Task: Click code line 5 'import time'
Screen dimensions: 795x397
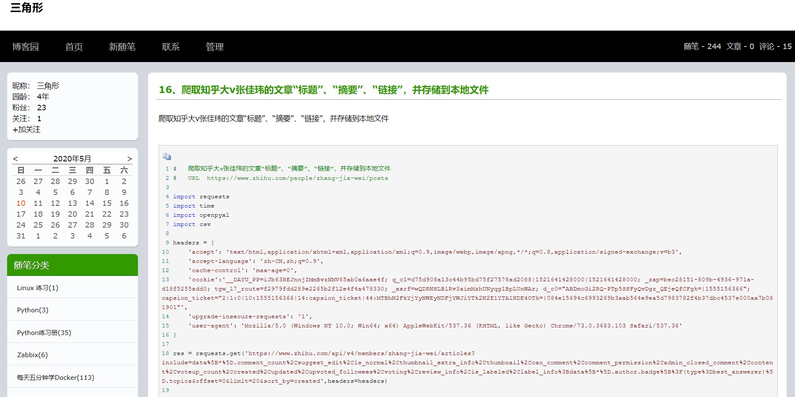Action: point(194,206)
